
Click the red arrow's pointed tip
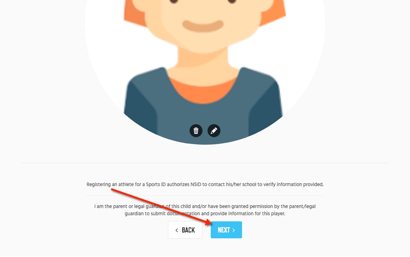[210, 223]
